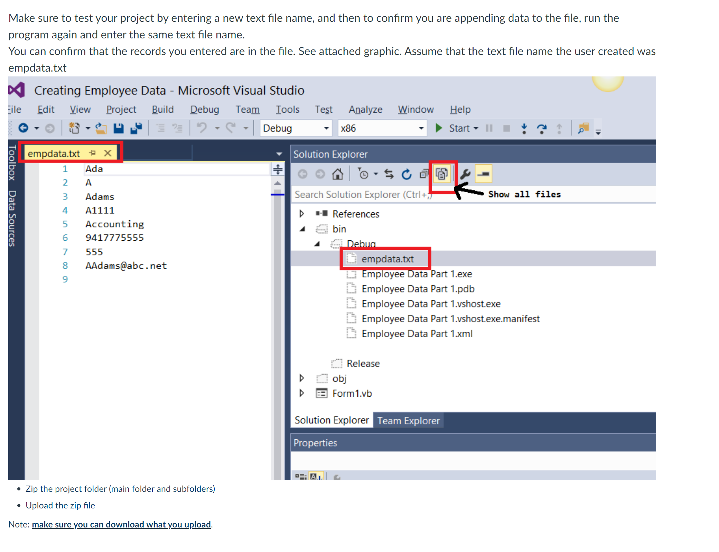The height and width of the screenshot is (552, 719).
Task: Click the Pending Changes Filter clock icon
Action: [x=363, y=174]
